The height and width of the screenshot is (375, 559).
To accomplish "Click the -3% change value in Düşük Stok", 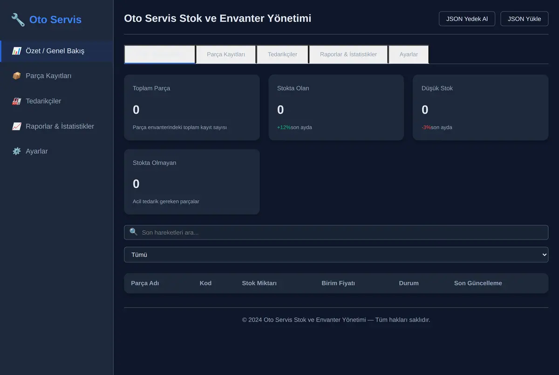I will 426,127.
